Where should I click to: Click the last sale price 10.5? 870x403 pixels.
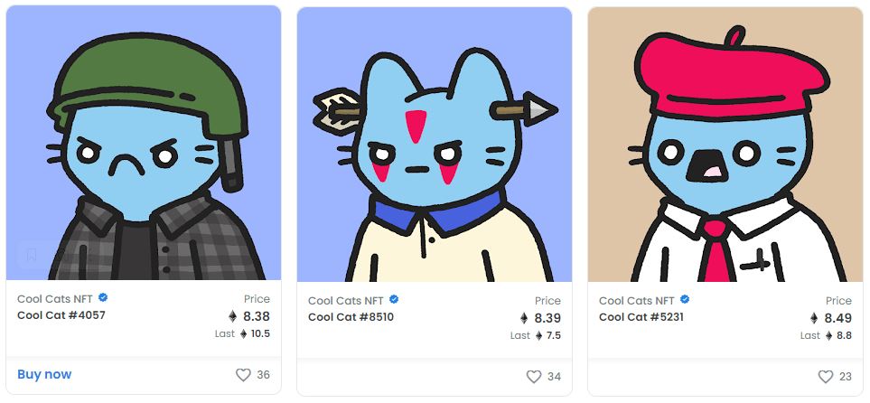pyautogui.click(x=260, y=333)
